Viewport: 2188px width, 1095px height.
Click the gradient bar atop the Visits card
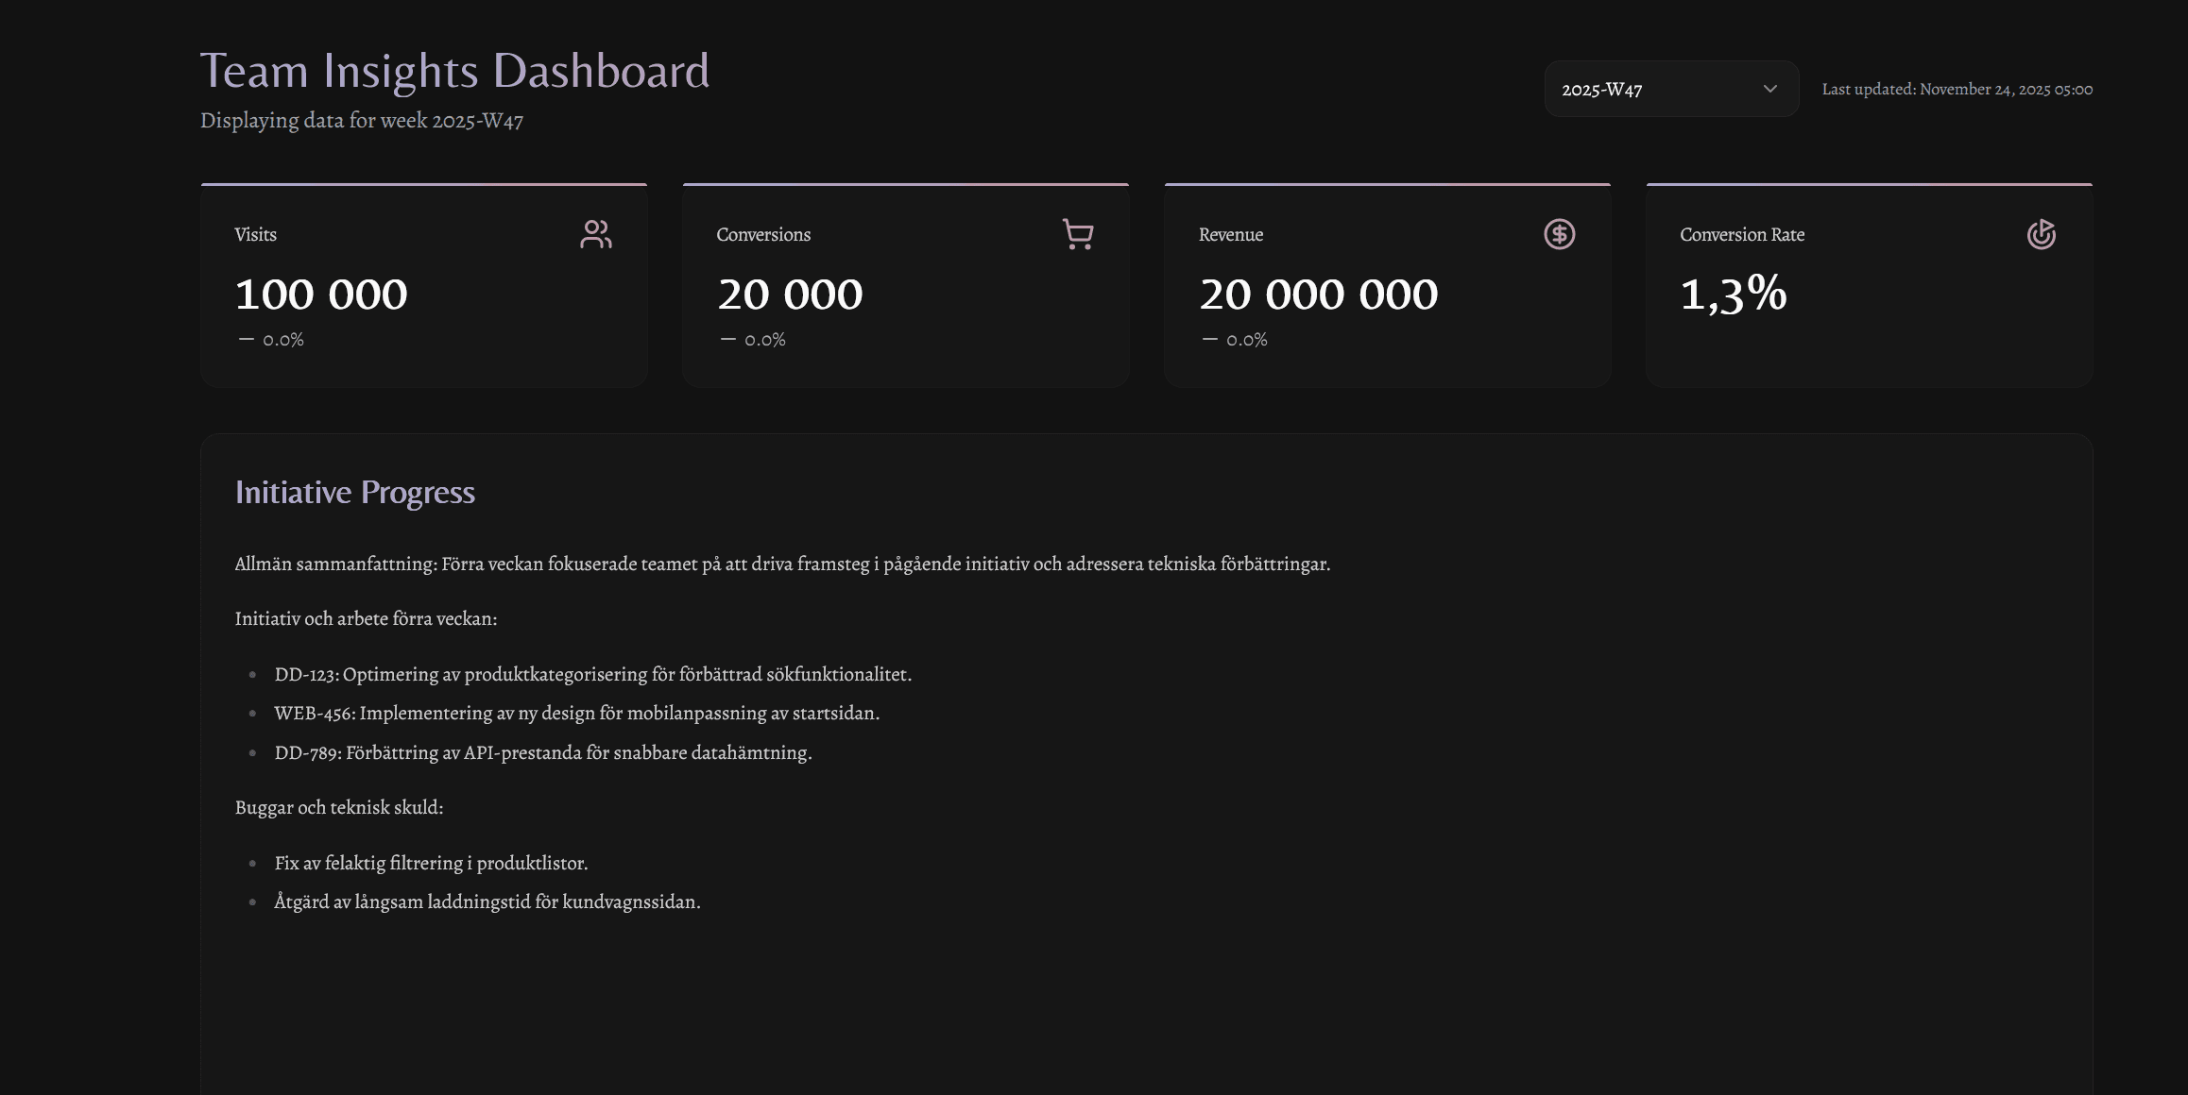click(423, 184)
